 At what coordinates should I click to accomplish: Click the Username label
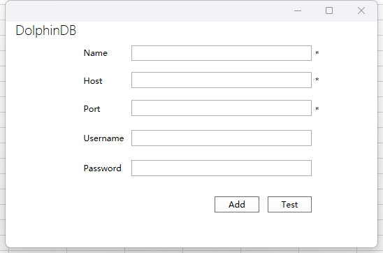tap(103, 138)
